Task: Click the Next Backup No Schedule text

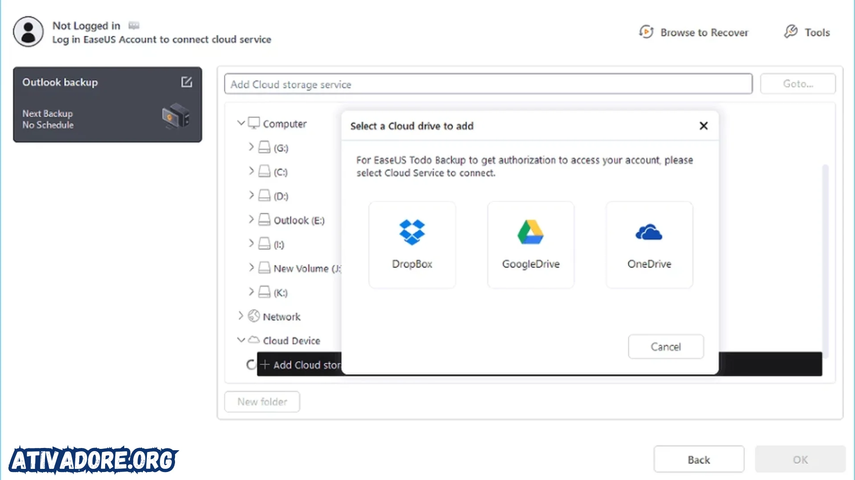Action: click(x=48, y=119)
